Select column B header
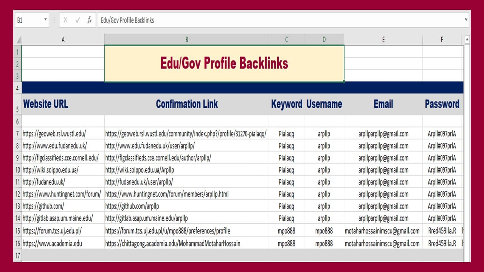 point(186,39)
